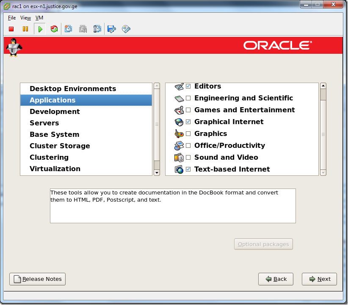Reset the virtual machine
This screenshot has height=305, width=348.
pos(54,29)
